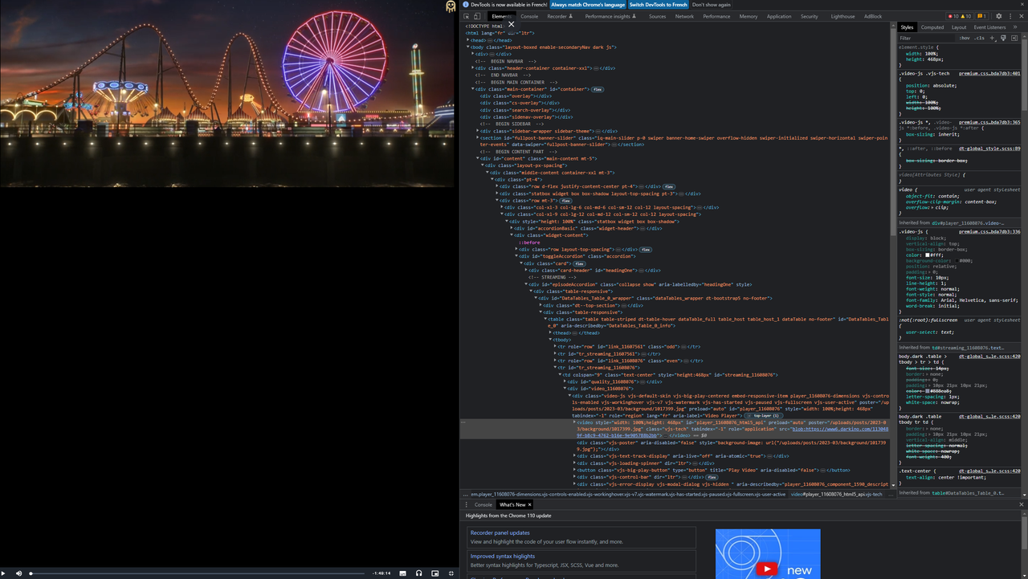Mute the video with the speaker icon
Image resolution: width=1028 pixels, height=579 pixels.
pos(18,573)
